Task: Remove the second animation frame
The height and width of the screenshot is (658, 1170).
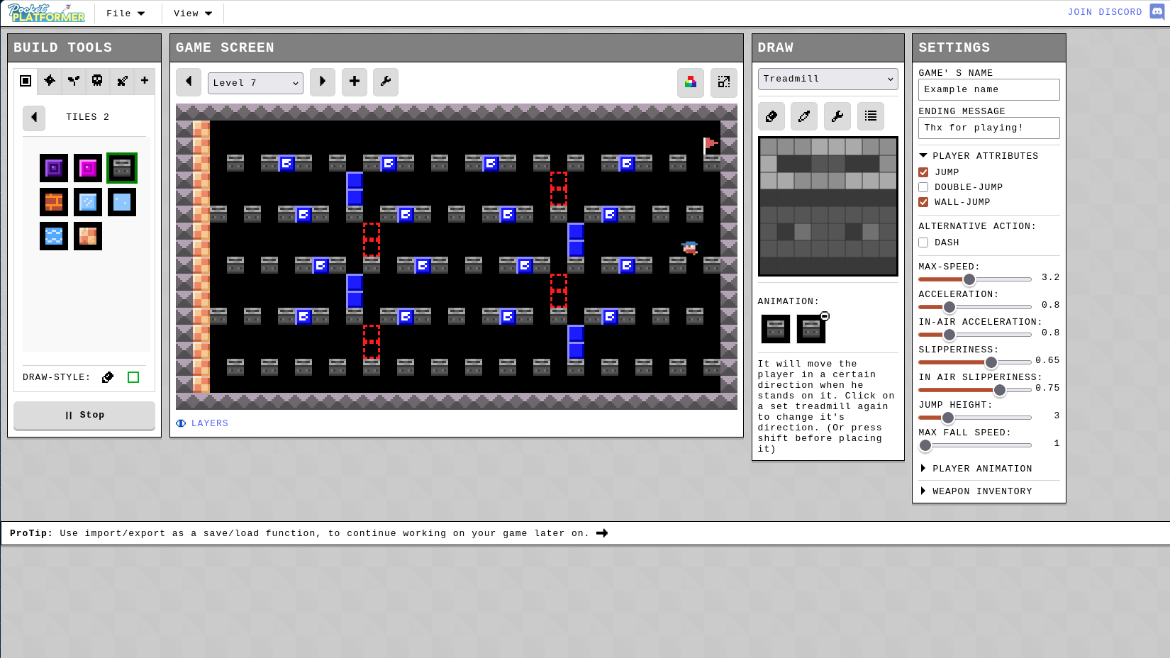Action: tap(825, 316)
